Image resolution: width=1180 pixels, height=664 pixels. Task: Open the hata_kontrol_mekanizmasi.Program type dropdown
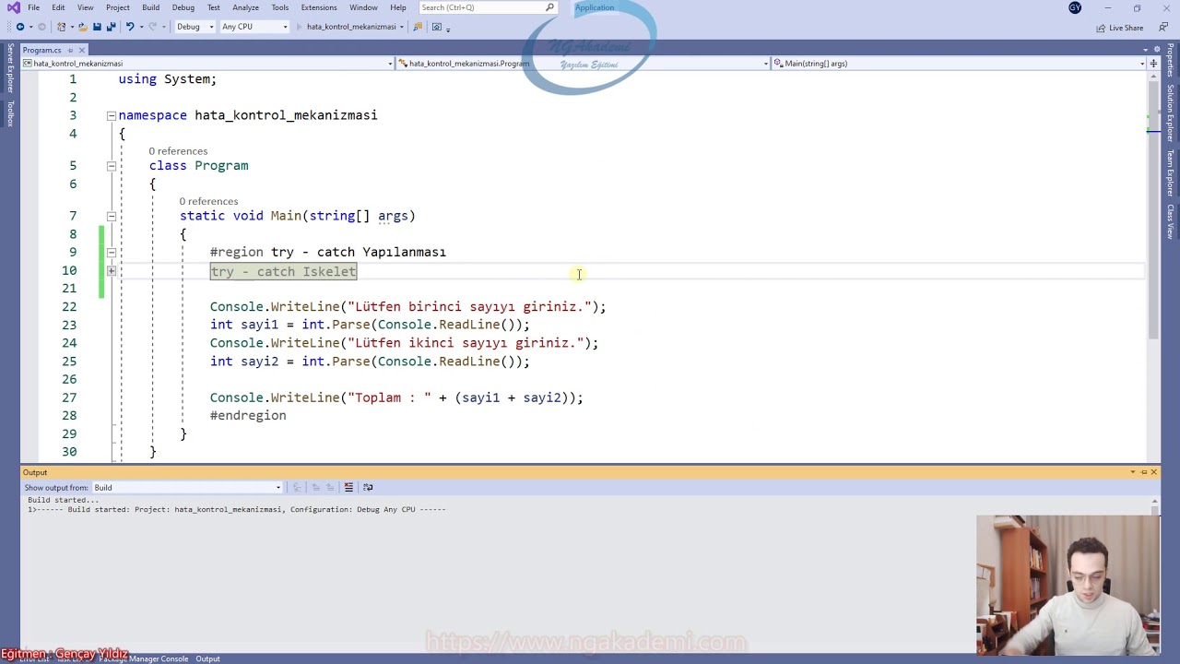coord(584,64)
